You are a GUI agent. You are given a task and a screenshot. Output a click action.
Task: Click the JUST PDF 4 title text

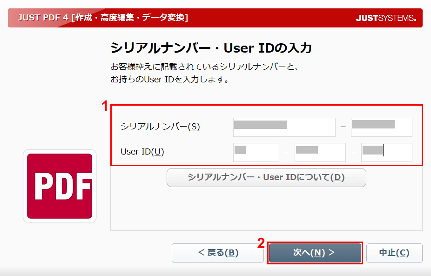coord(103,18)
